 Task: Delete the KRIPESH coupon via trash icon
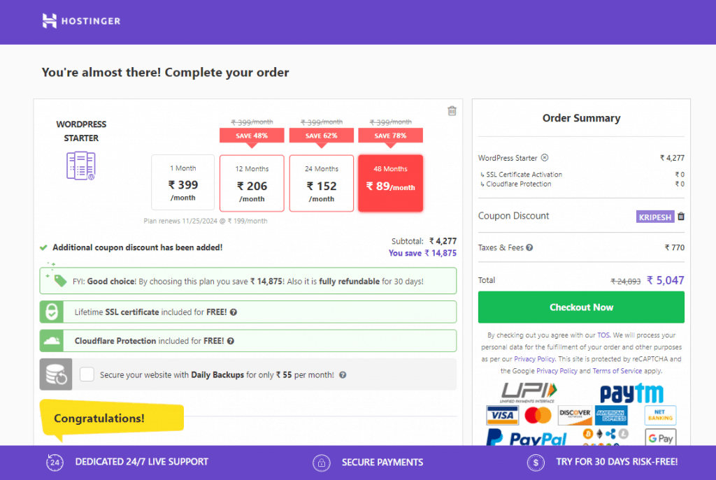tap(681, 217)
